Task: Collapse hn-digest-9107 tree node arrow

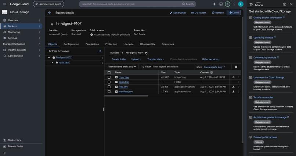Action: pyautogui.click(x=49, y=58)
